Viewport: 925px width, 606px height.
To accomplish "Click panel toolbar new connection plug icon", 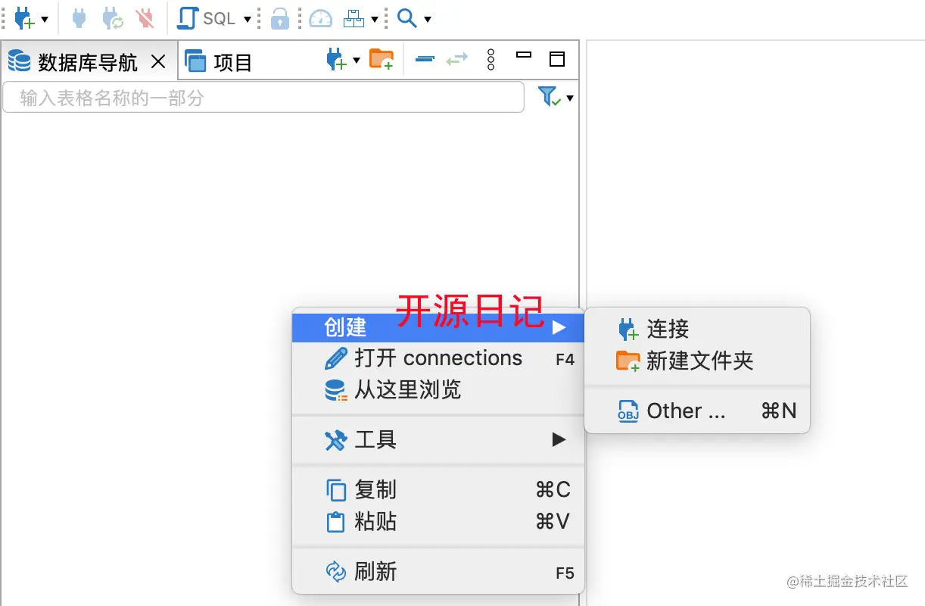I will click(x=336, y=59).
